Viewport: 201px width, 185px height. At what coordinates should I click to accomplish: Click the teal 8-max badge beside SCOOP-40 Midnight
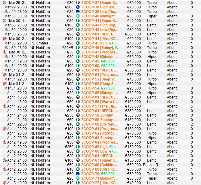[x=78, y=16]
